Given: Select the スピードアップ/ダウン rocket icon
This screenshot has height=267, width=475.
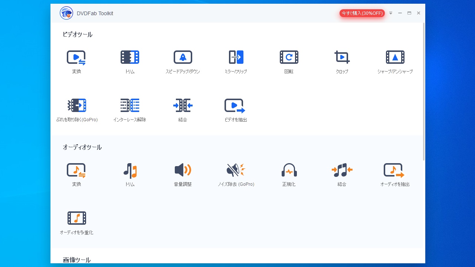Looking at the screenshot, I should click(183, 57).
